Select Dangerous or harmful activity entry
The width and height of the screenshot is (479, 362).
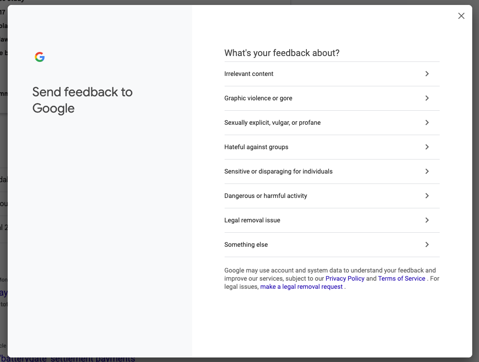click(x=265, y=196)
